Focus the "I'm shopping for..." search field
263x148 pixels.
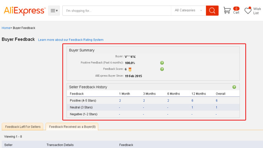pos(117,11)
